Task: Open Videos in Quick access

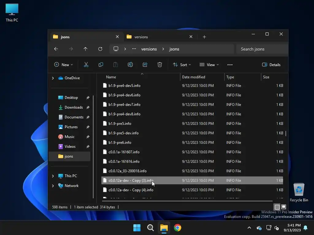Action: tap(71, 147)
